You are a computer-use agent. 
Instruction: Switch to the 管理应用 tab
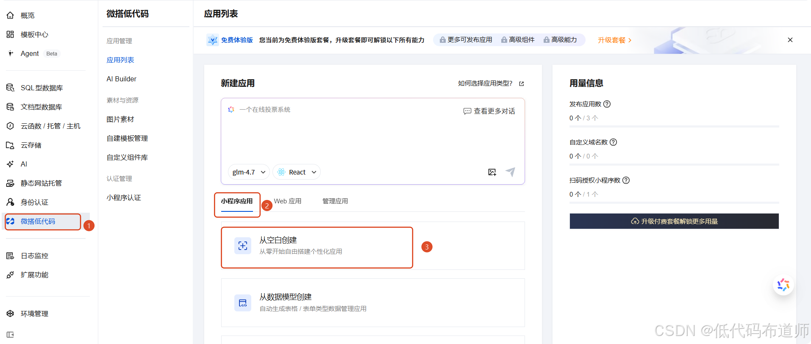(x=335, y=201)
